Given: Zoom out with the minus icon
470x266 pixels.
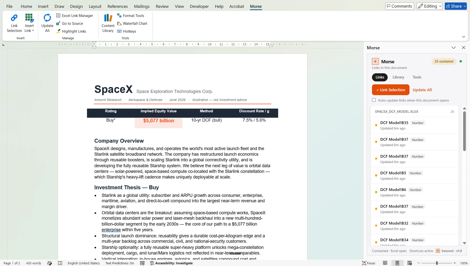Looking at the screenshot, I should pos(419,263).
